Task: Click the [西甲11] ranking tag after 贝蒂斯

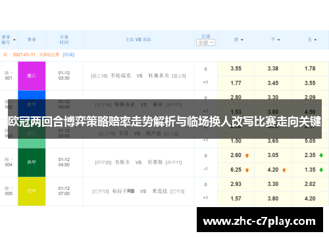Action: 174,162
